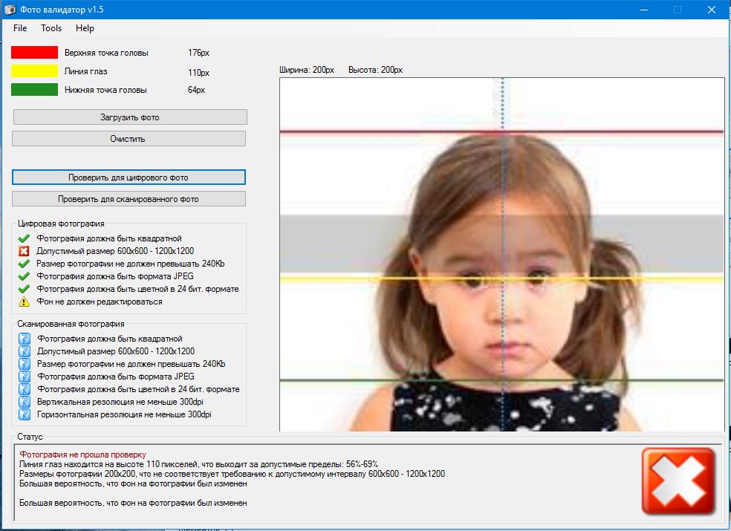The height and width of the screenshot is (531, 731).
Task: Click the large red X failure status icon
Action: tap(678, 481)
